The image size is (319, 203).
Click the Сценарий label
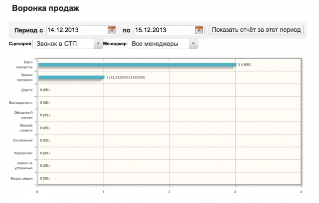[20, 44]
